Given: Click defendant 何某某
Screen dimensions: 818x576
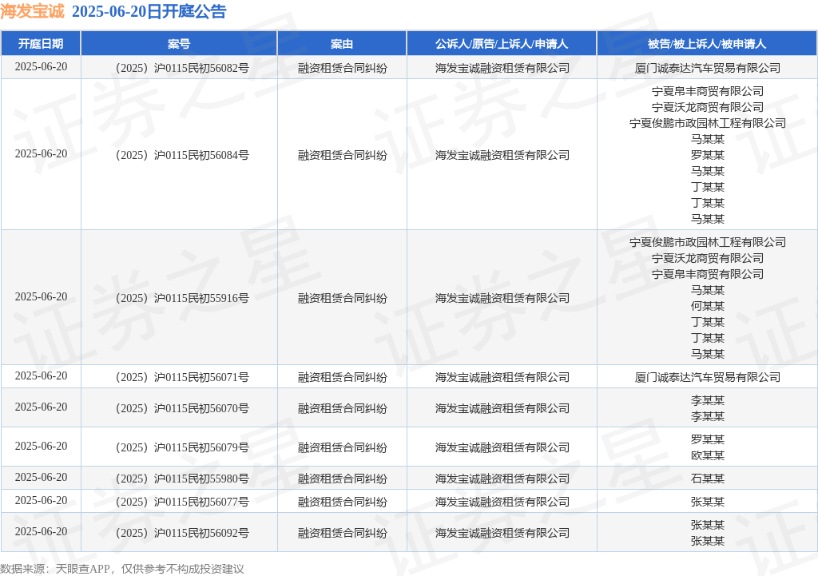Looking at the screenshot, I should (708, 306).
